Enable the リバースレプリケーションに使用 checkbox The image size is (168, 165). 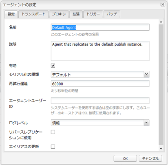pyautogui.click(x=53, y=132)
